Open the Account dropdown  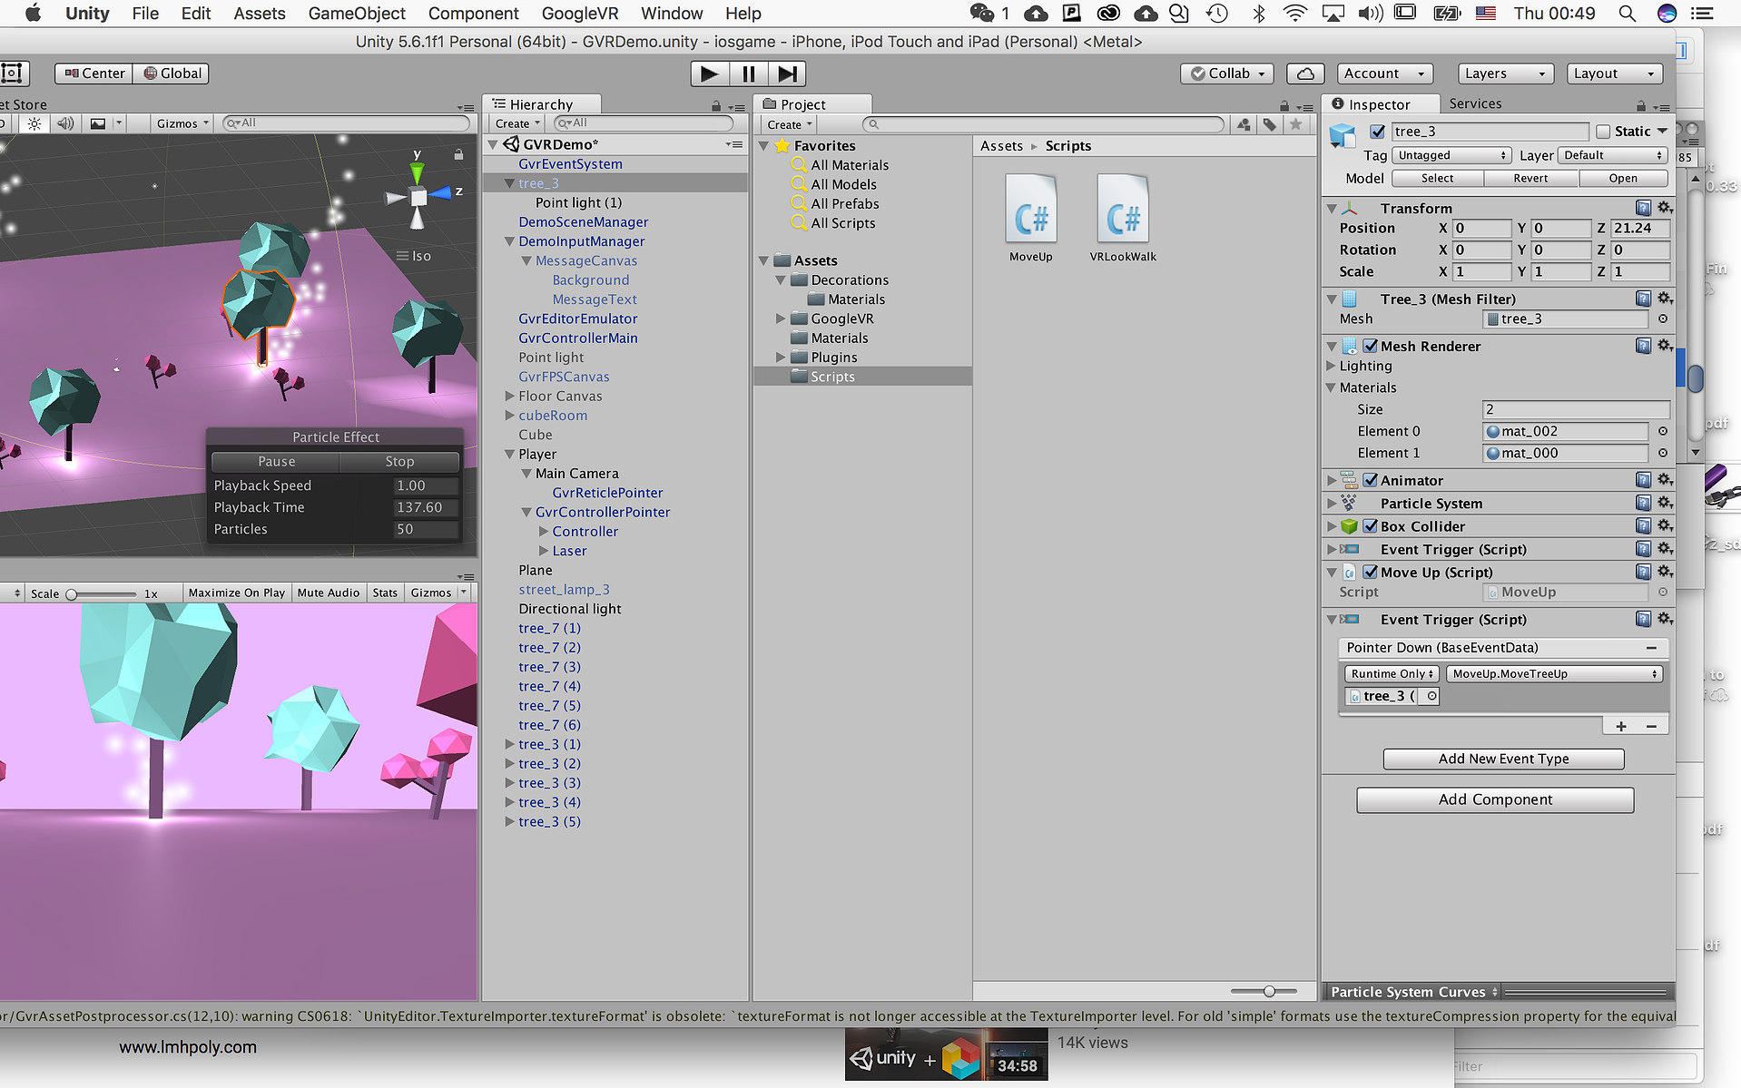click(x=1384, y=74)
